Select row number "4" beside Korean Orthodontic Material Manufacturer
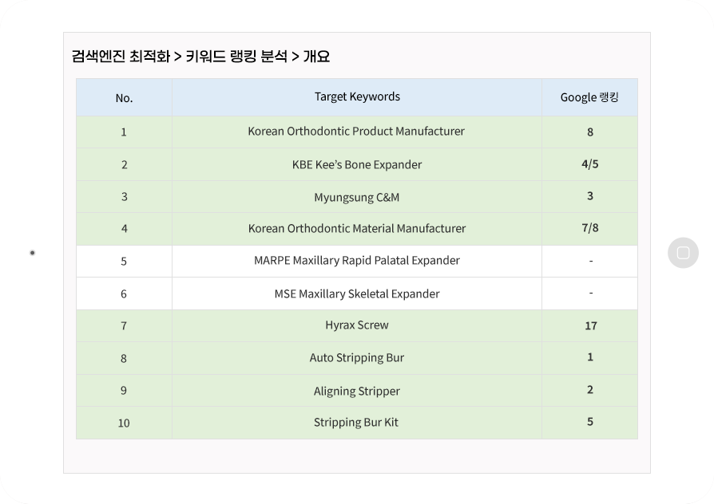This screenshot has width=714, height=504. pos(125,228)
